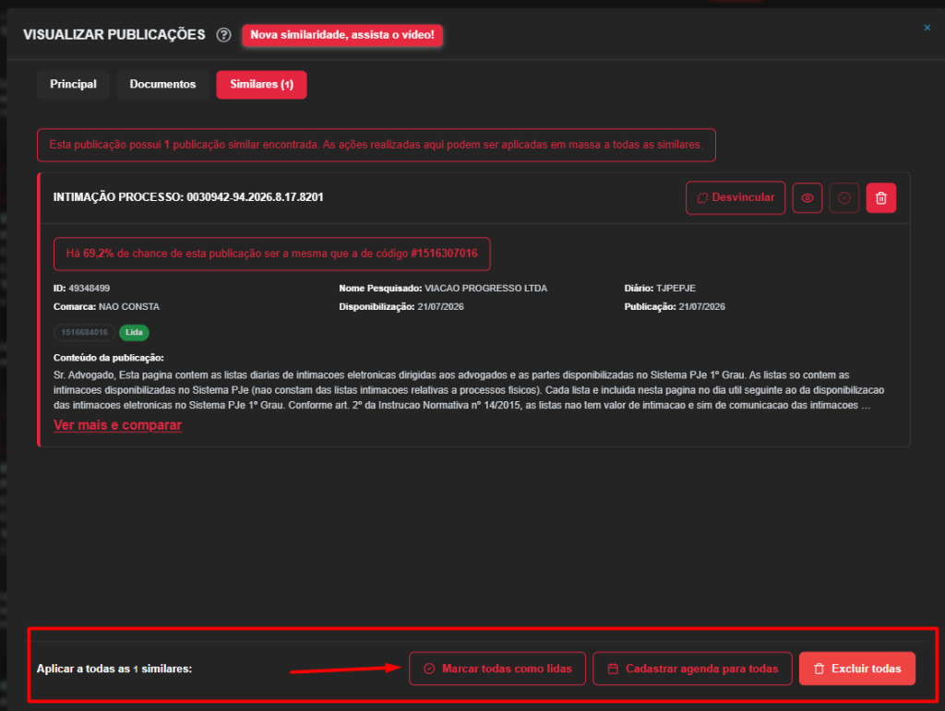Click the green Lida status badge

134,332
